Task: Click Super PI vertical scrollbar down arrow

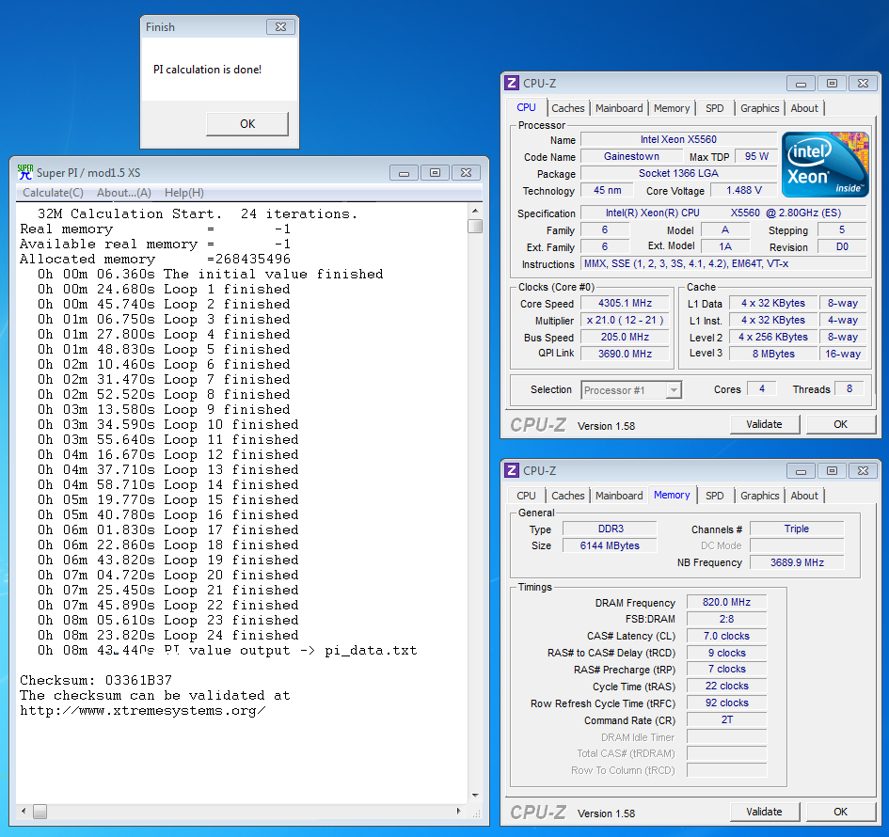Action: pos(475,796)
